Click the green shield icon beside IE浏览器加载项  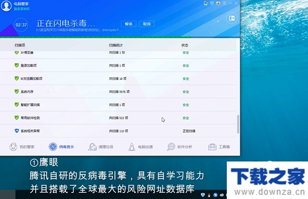pyautogui.click(x=17, y=78)
